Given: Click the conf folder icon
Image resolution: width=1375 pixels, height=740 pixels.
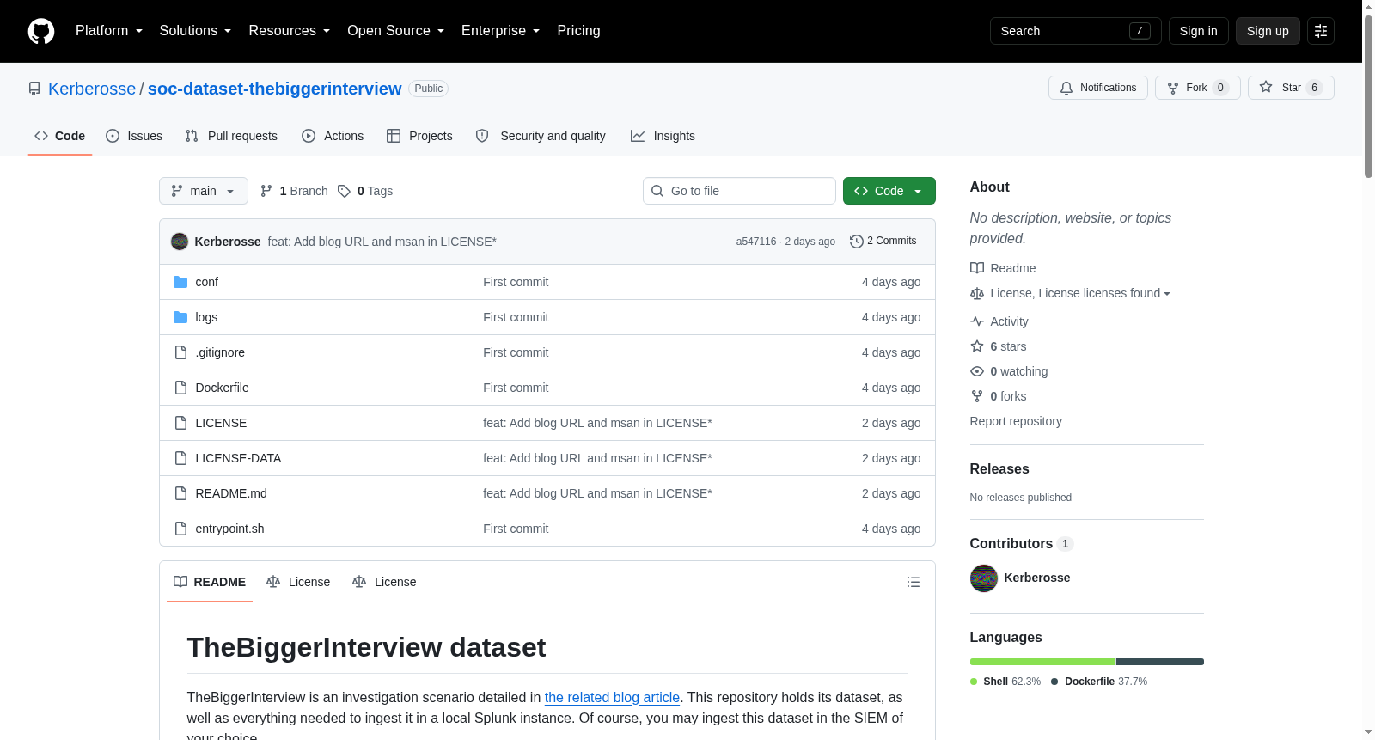Looking at the screenshot, I should (180, 282).
